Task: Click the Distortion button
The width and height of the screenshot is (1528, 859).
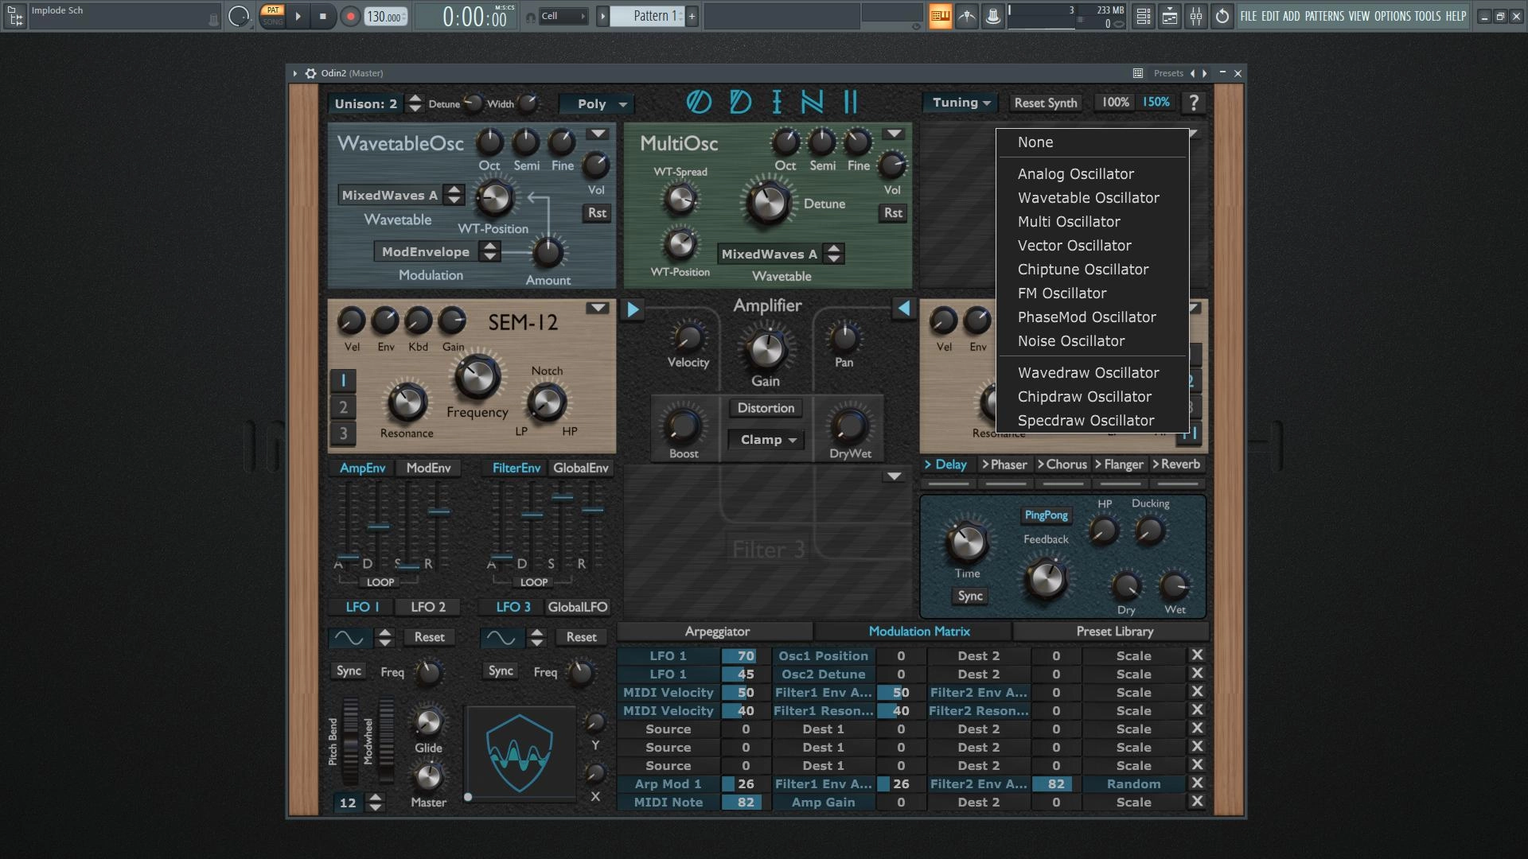Action: pos(766,408)
